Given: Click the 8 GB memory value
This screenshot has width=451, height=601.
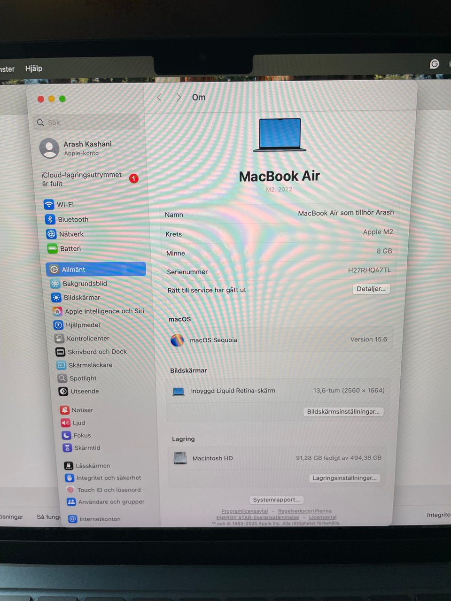Looking at the screenshot, I should (x=384, y=251).
